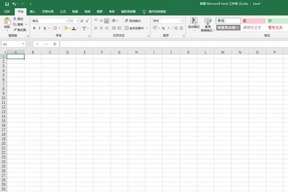This screenshot has width=288, height=192.
Task: Open Customize Quick Access Toolbar dropdown
Action: 31,4
